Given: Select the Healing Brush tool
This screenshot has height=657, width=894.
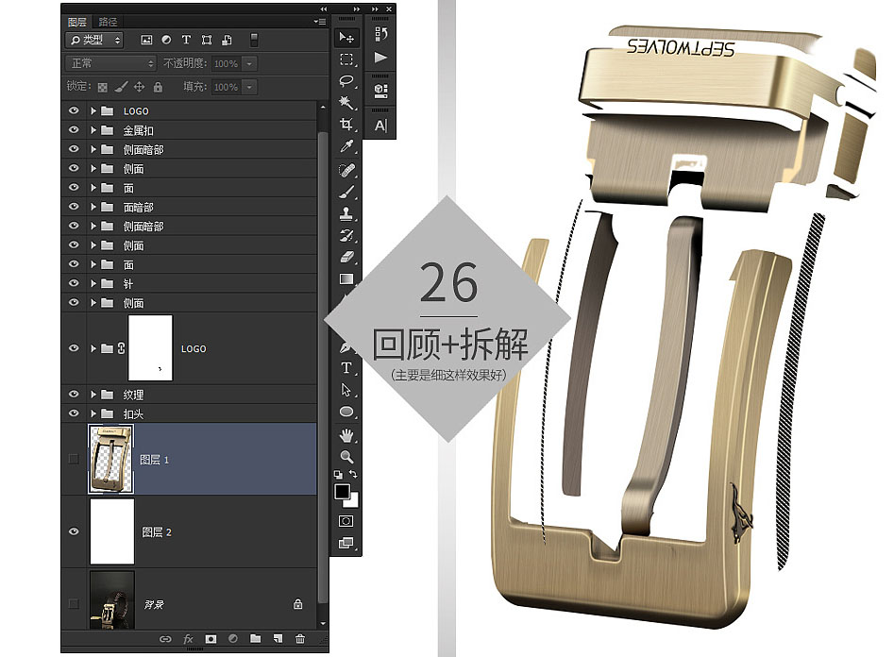Looking at the screenshot, I should pyautogui.click(x=346, y=170).
